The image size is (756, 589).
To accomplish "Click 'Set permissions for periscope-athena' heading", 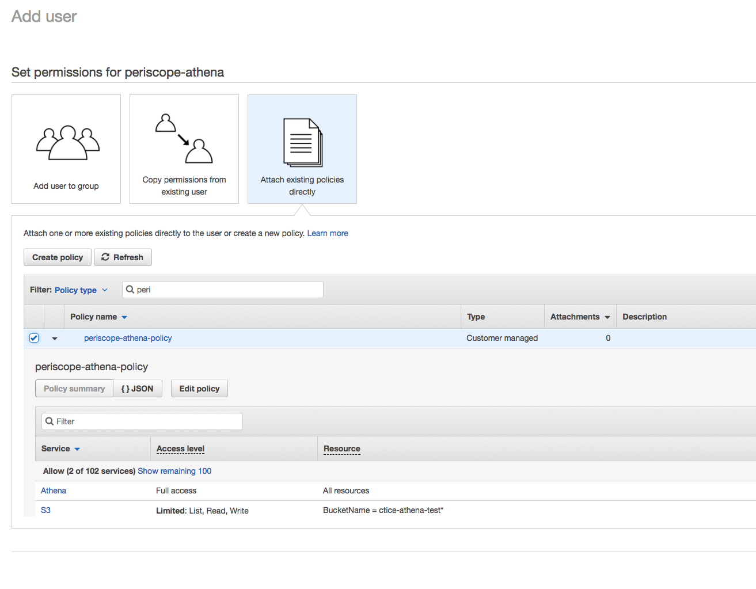I will coord(118,73).
